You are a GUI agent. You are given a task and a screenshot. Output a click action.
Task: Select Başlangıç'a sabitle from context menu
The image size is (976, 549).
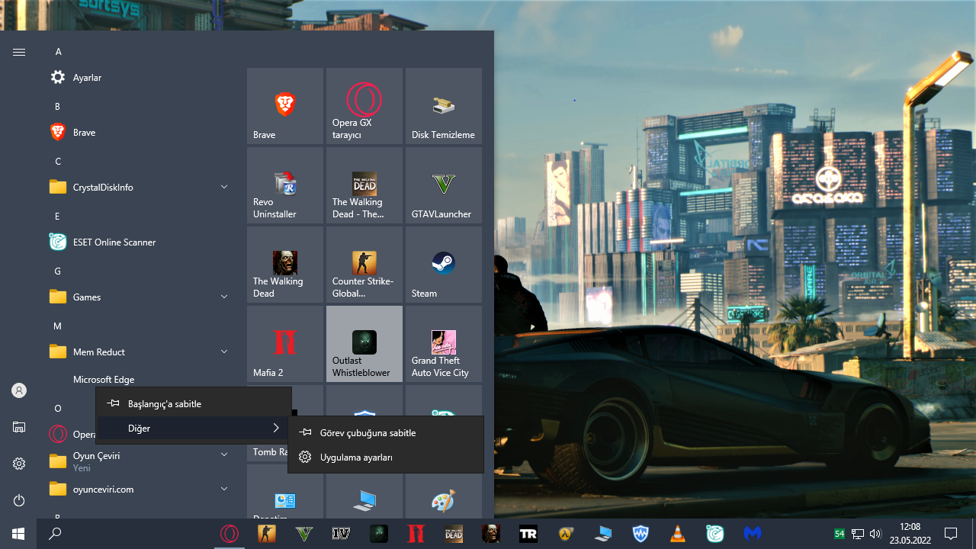[x=194, y=403]
